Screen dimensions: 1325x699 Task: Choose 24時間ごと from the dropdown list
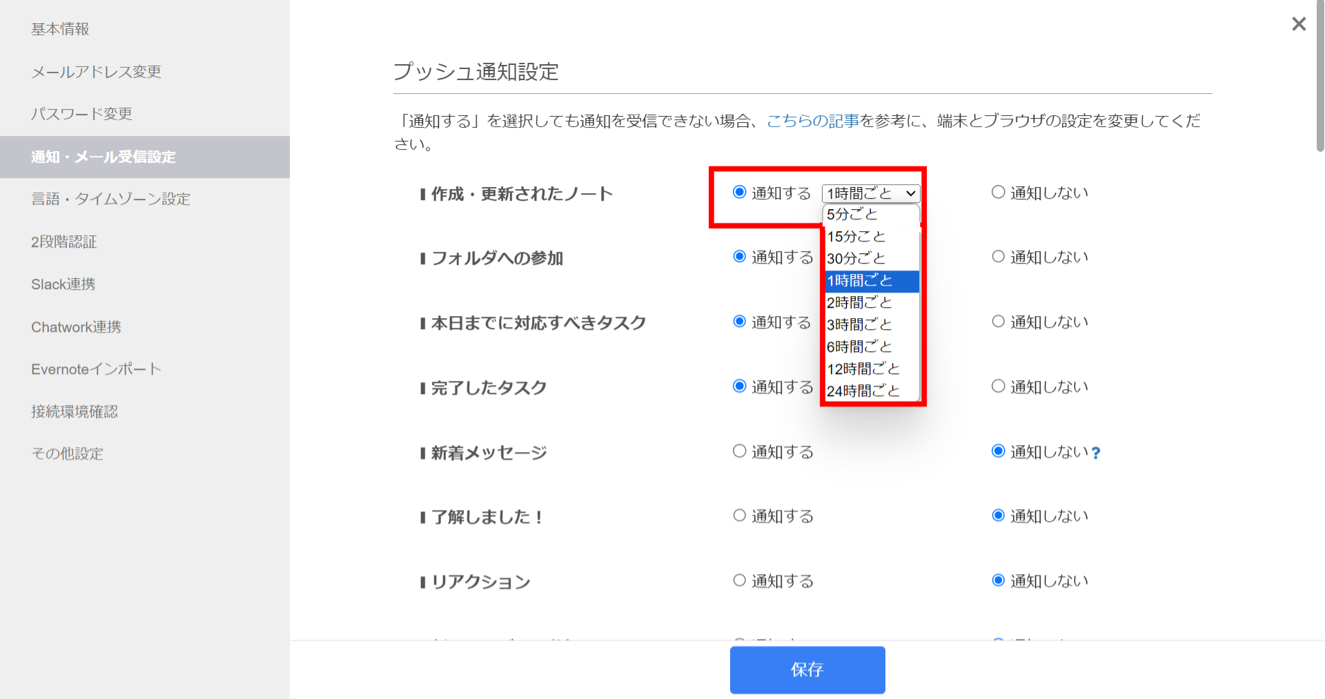click(864, 391)
